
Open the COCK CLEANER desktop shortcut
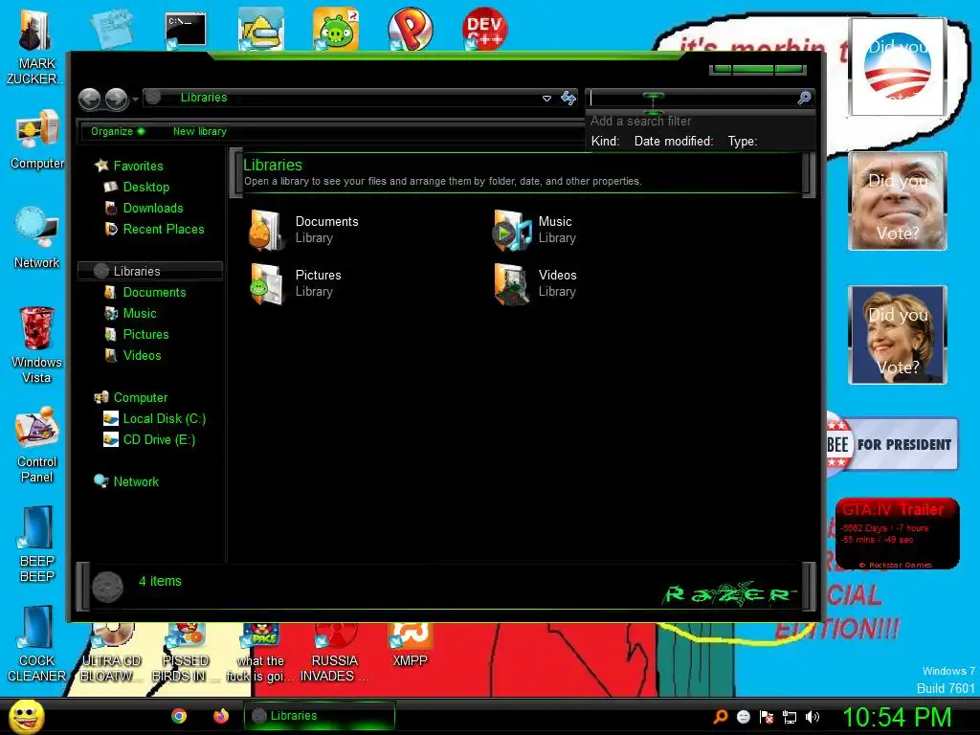[x=37, y=644]
